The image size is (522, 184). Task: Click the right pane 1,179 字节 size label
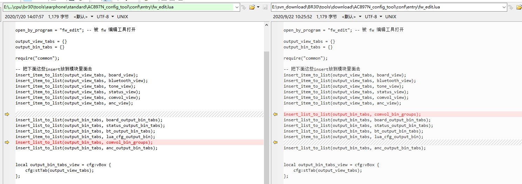click(326, 16)
